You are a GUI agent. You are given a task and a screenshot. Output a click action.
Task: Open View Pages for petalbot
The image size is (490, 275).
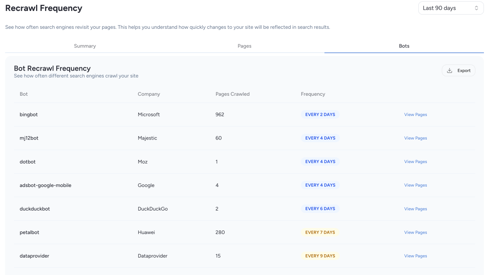(415, 232)
